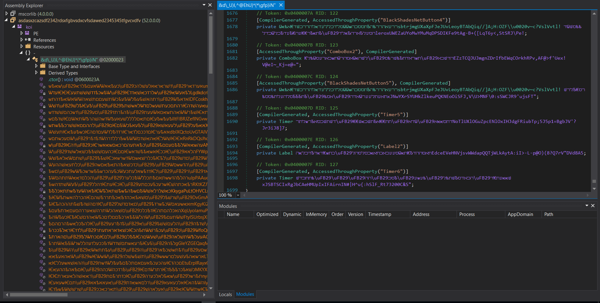Expand the Derived Types node
The height and width of the screenshot is (303, 600).
[x=37, y=73]
